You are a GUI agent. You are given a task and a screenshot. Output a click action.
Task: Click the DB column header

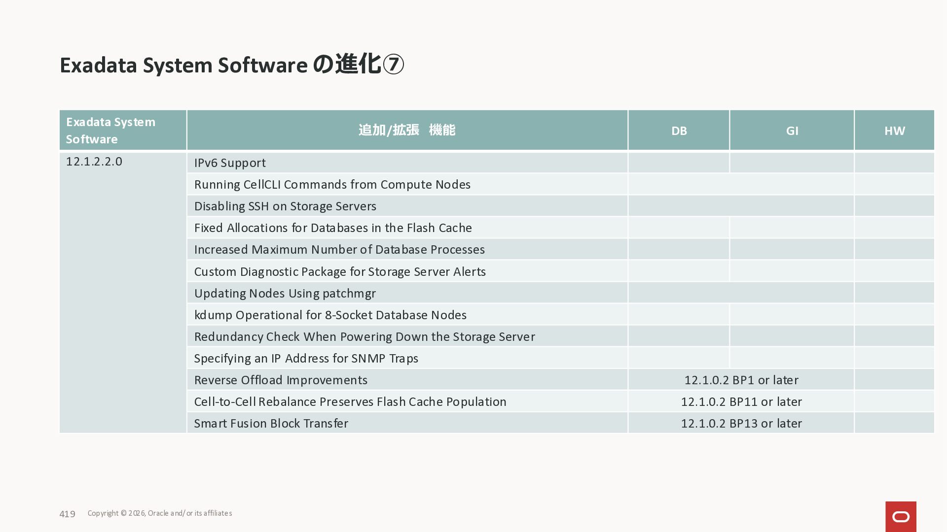click(679, 131)
